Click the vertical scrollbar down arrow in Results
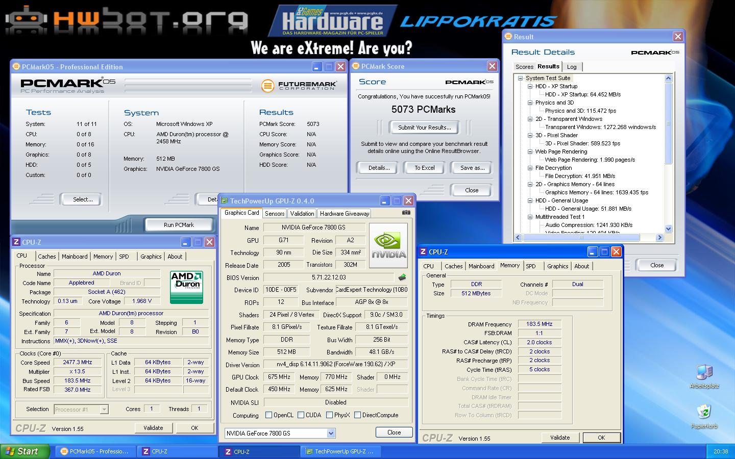The width and height of the screenshot is (735, 459). [x=669, y=229]
